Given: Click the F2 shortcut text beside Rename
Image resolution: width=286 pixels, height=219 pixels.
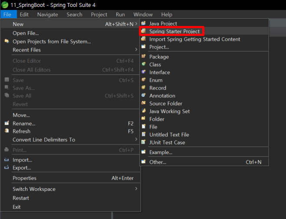Looking at the screenshot, I should click(x=131, y=123).
